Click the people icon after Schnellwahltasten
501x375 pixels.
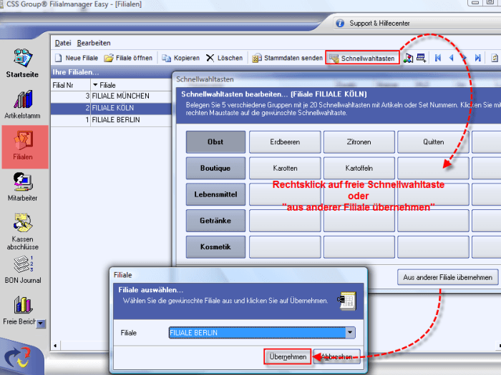(x=408, y=58)
